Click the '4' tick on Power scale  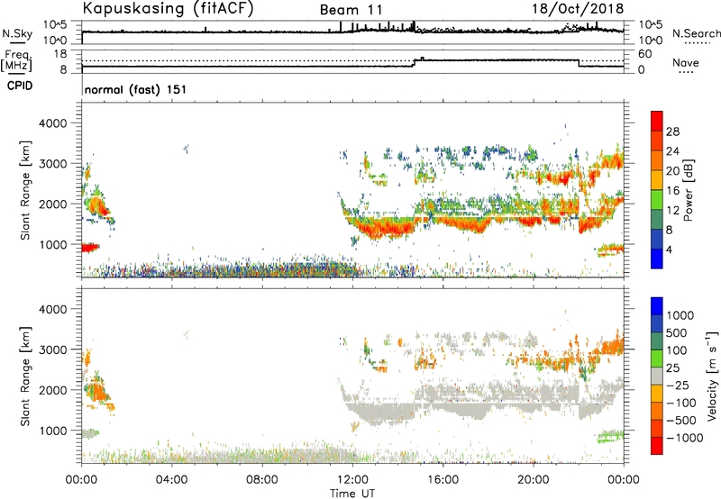tap(669, 249)
